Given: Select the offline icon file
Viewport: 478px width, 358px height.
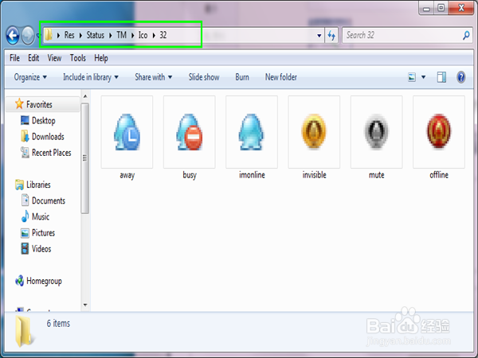Looking at the screenshot, I should click(x=439, y=132).
